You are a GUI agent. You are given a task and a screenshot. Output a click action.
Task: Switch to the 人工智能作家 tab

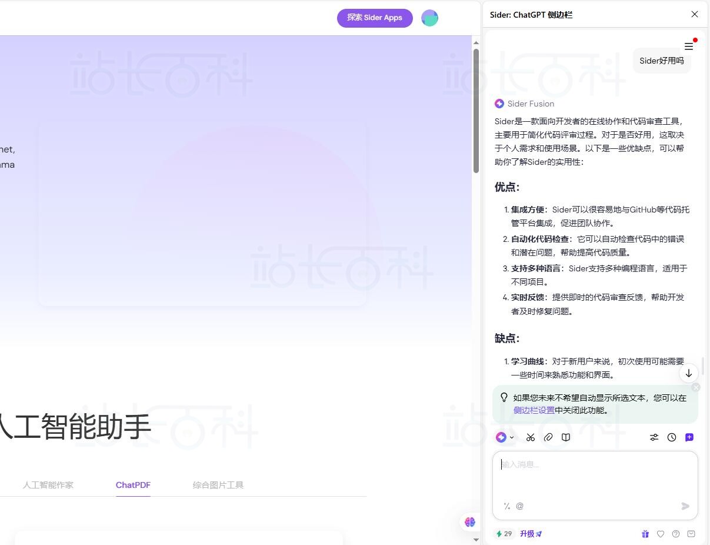click(48, 485)
